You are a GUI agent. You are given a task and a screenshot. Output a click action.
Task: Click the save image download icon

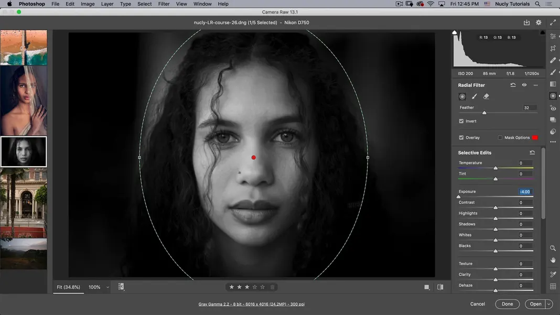click(x=526, y=23)
